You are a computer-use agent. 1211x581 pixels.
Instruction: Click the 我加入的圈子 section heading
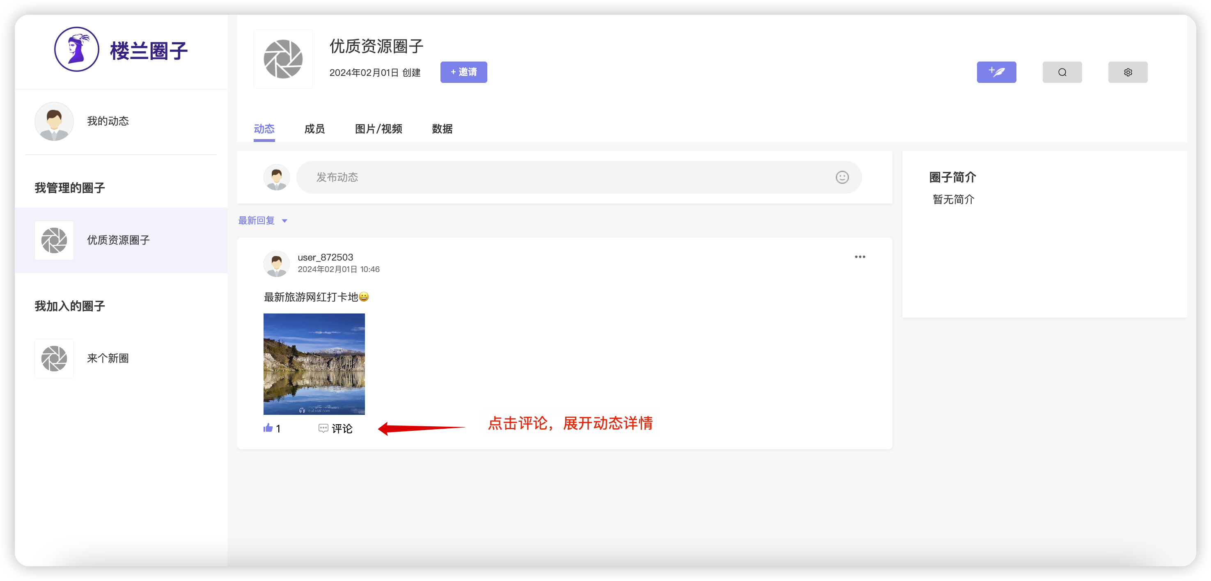click(69, 307)
